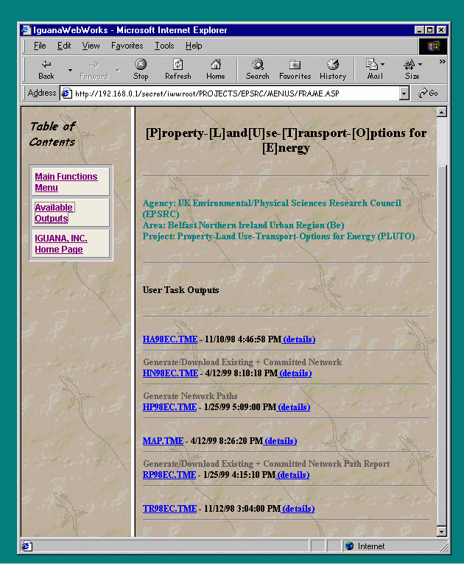Screen dimensions: 464x564
Task: View details for RP98EC.TME
Action: click(293, 474)
